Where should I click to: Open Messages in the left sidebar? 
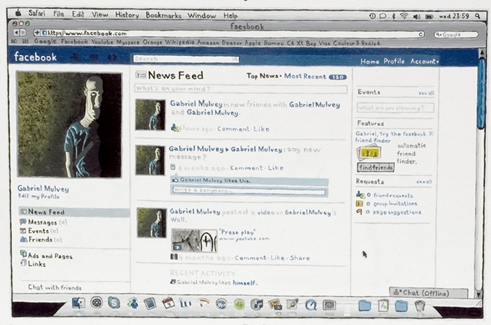(43, 222)
